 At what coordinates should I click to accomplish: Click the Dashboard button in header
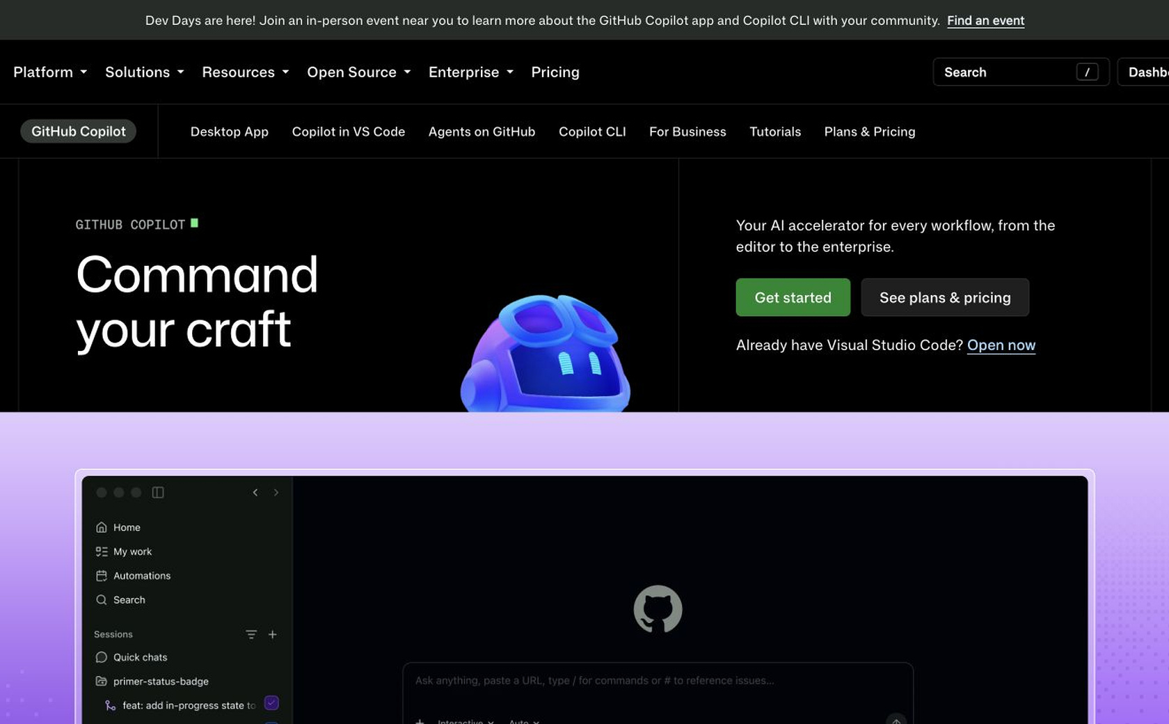pos(1143,72)
